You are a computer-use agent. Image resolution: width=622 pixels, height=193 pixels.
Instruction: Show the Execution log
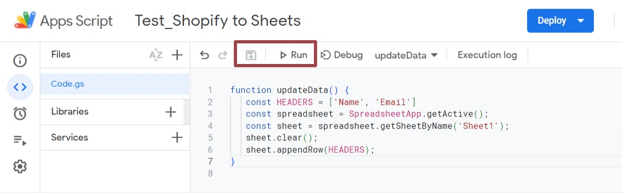pyautogui.click(x=487, y=55)
